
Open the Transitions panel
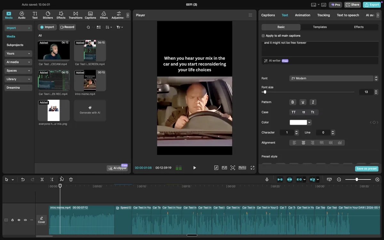coord(76,15)
